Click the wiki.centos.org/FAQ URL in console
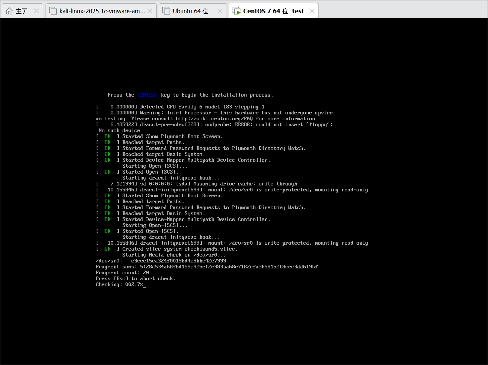 pyautogui.click(x=214, y=119)
